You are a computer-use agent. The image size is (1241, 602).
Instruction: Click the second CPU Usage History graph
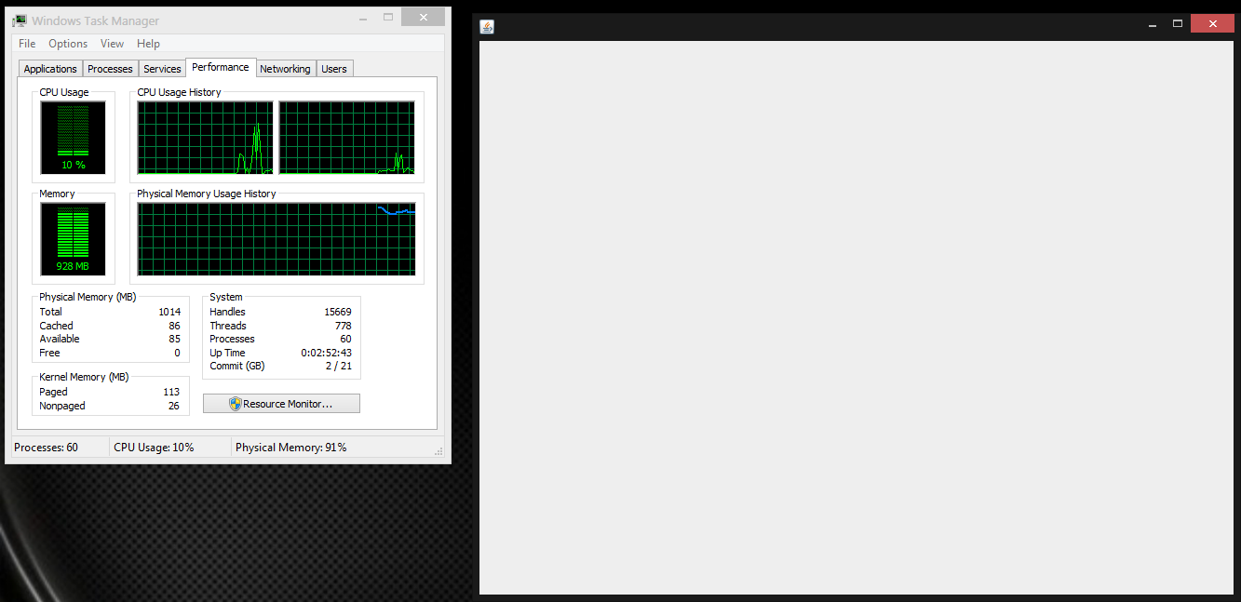point(347,138)
